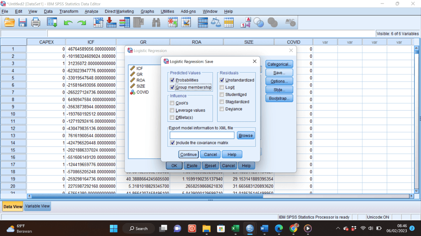Uncheck the Unstandardized residuals checkbox
This screenshot has width=421, height=236.
(x=222, y=80)
